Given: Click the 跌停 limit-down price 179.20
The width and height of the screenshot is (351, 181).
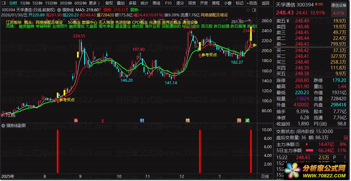Looking at the screenshot, I should 339,80.
